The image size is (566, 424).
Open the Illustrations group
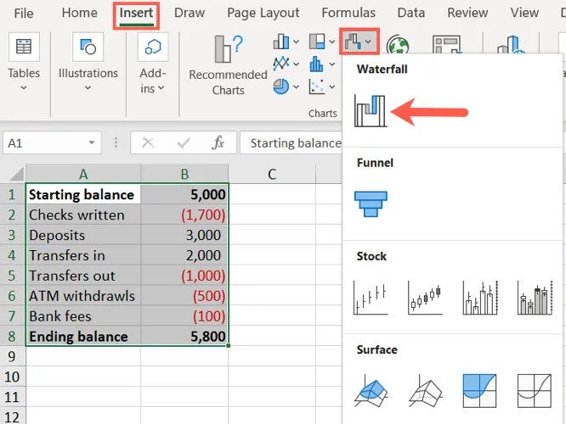[x=88, y=61]
